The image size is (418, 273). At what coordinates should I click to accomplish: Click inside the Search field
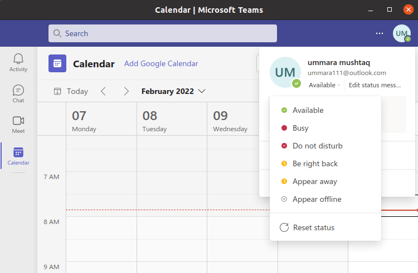(163, 33)
